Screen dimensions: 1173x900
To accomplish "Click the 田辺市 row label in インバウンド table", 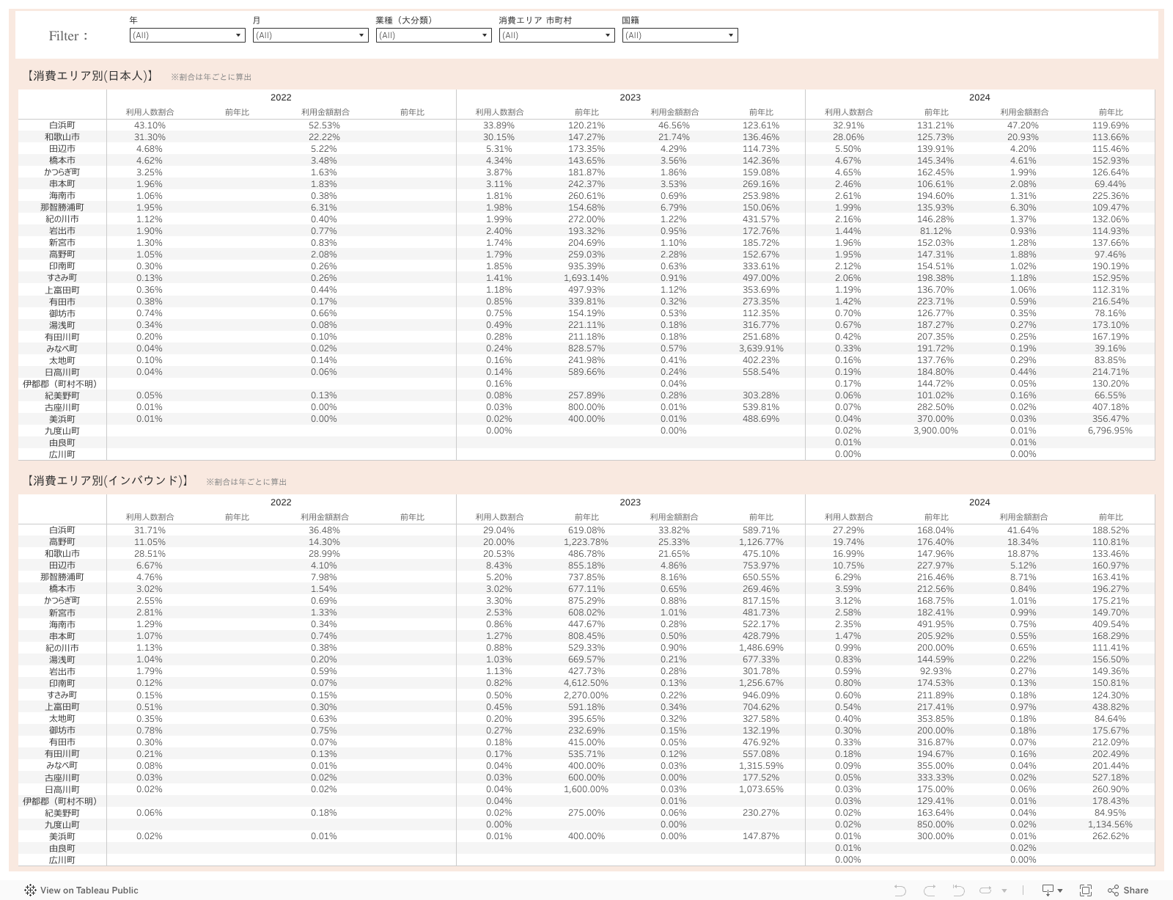I will point(62,566).
